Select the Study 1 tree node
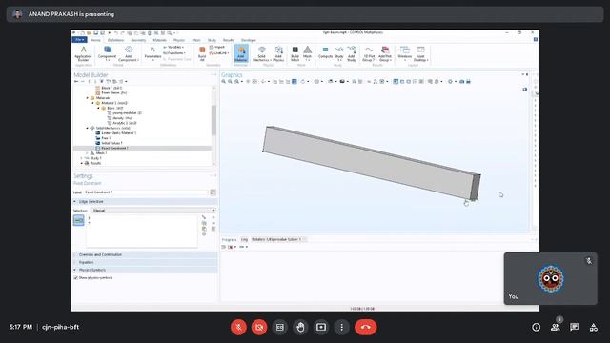Image resolution: width=610 pixels, height=343 pixels. click(95, 158)
